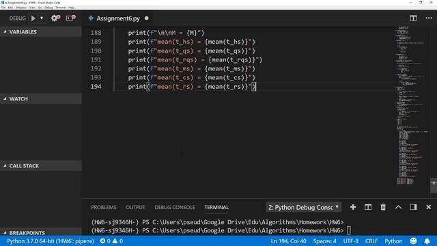Change the Python language mode in the status bar
This screenshot has width=437, height=246.
point(393,241)
